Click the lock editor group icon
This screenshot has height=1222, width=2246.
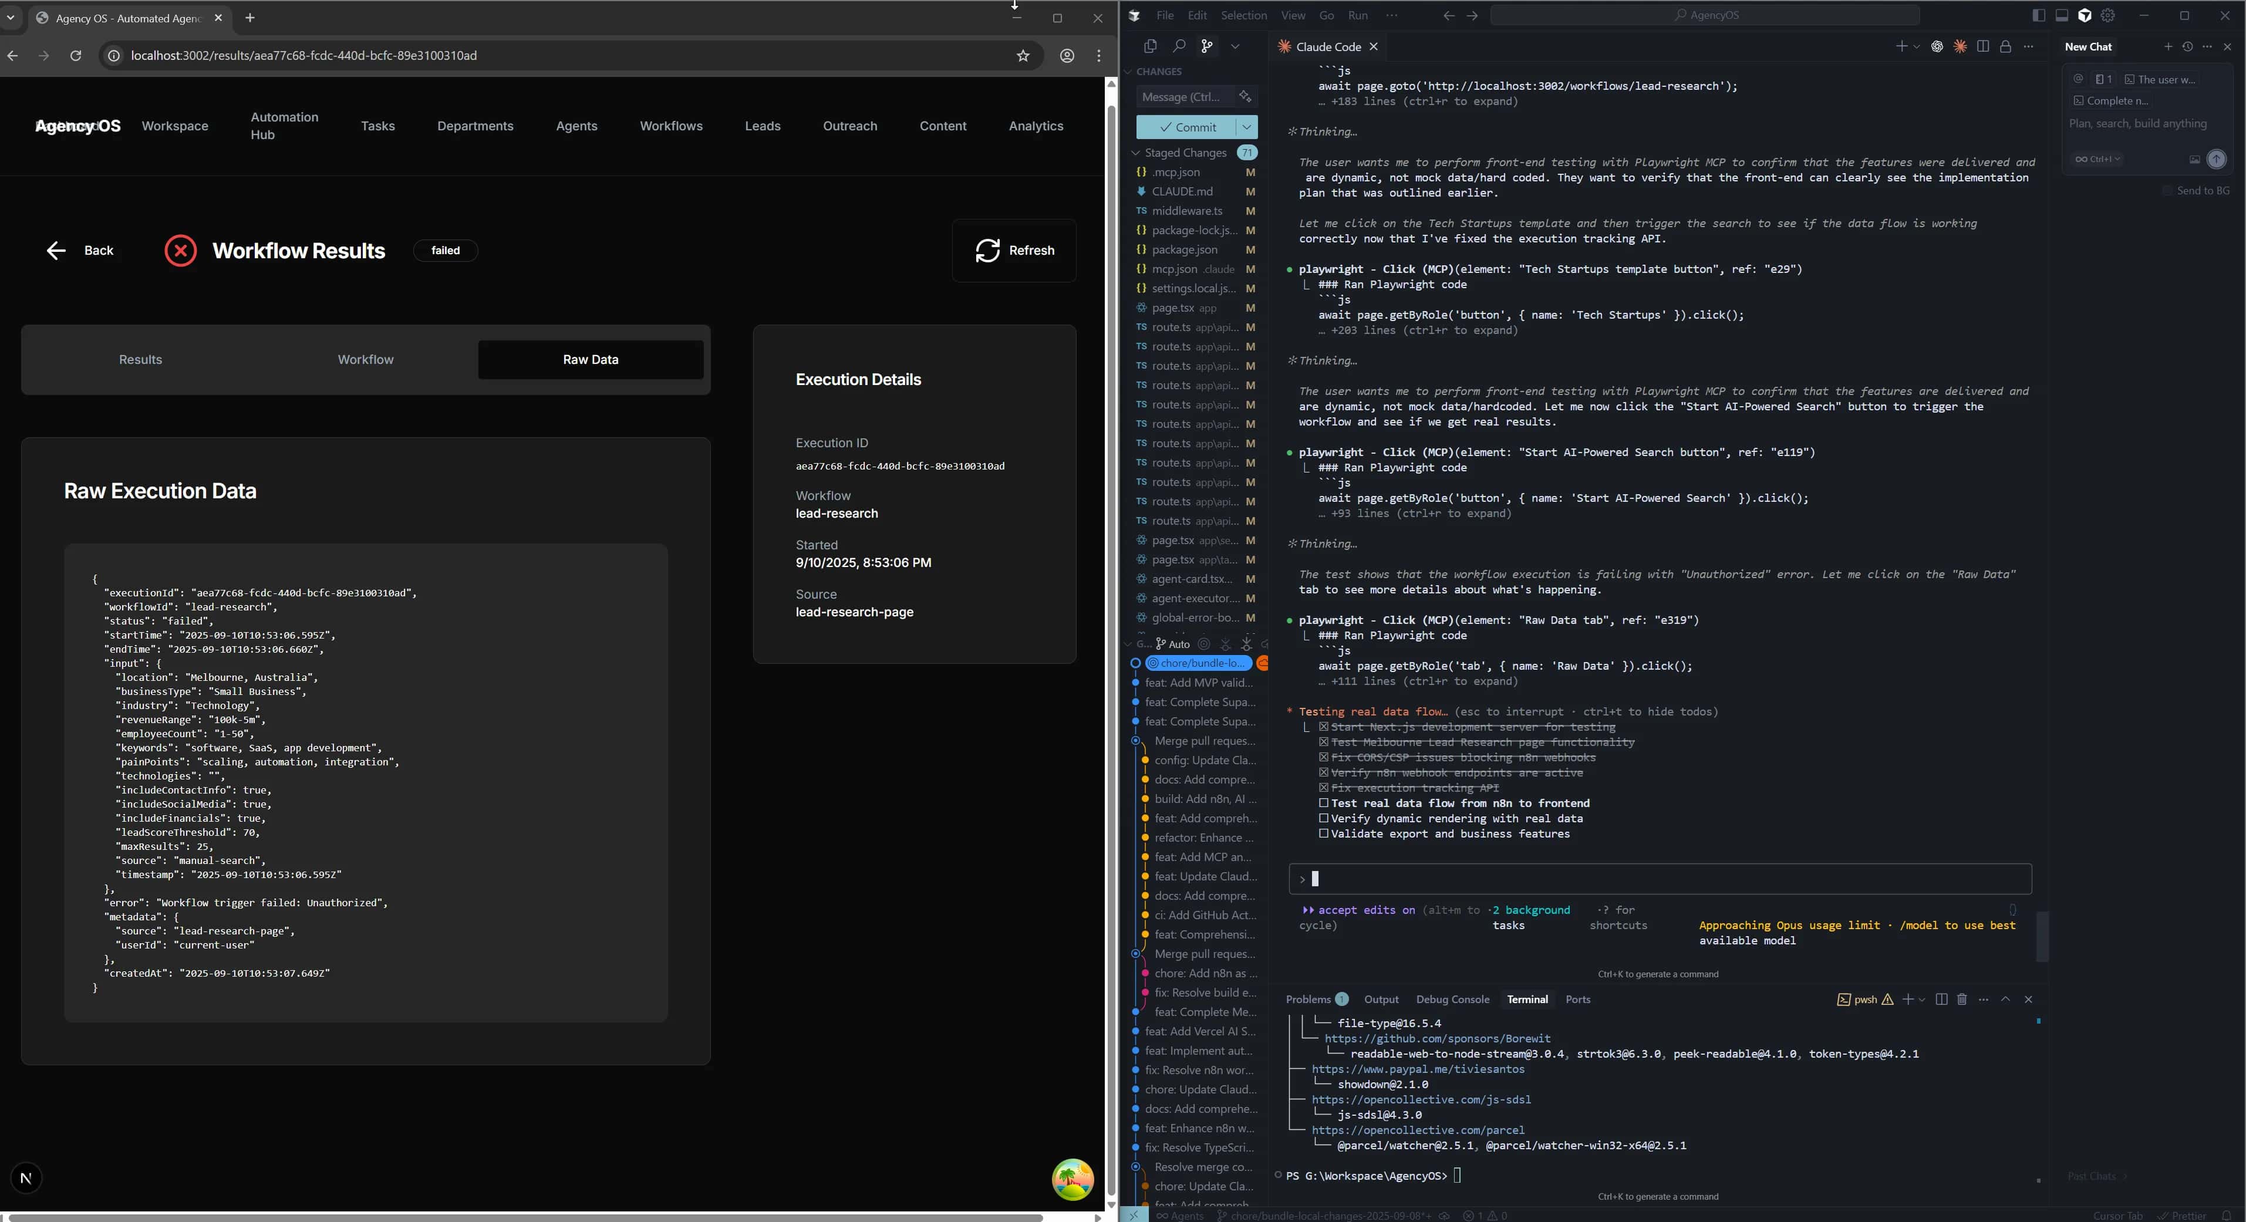[x=2006, y=47]
